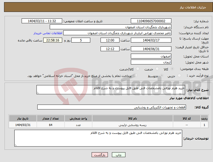Click the واحد شمارش column header
This screenshot has width=213, height=162.
pyautogui.click(x=78, y=118)
